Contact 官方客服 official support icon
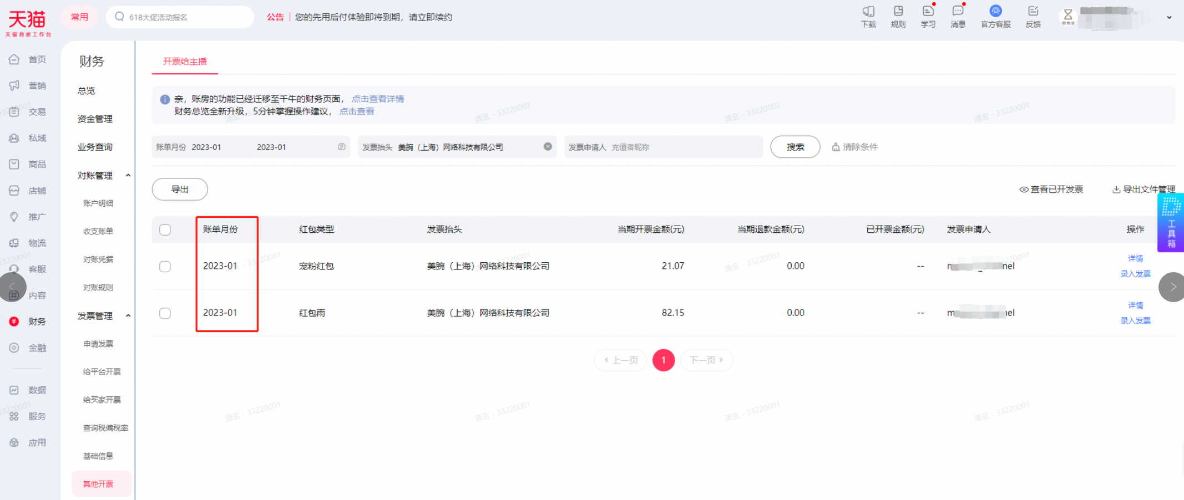This screenshot has height=500, width=1184. tap(996, 11)
